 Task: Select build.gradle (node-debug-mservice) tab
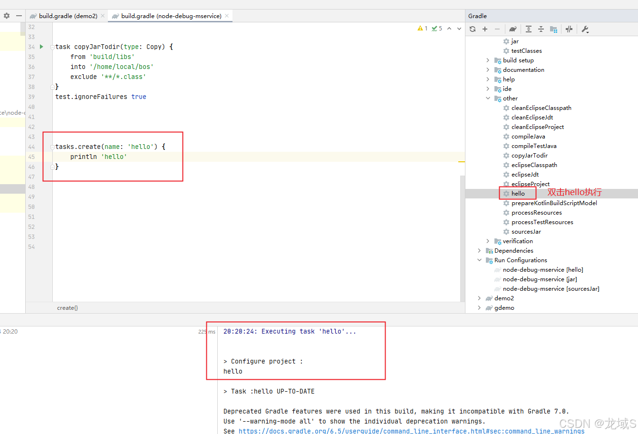(x=169, y=16)
